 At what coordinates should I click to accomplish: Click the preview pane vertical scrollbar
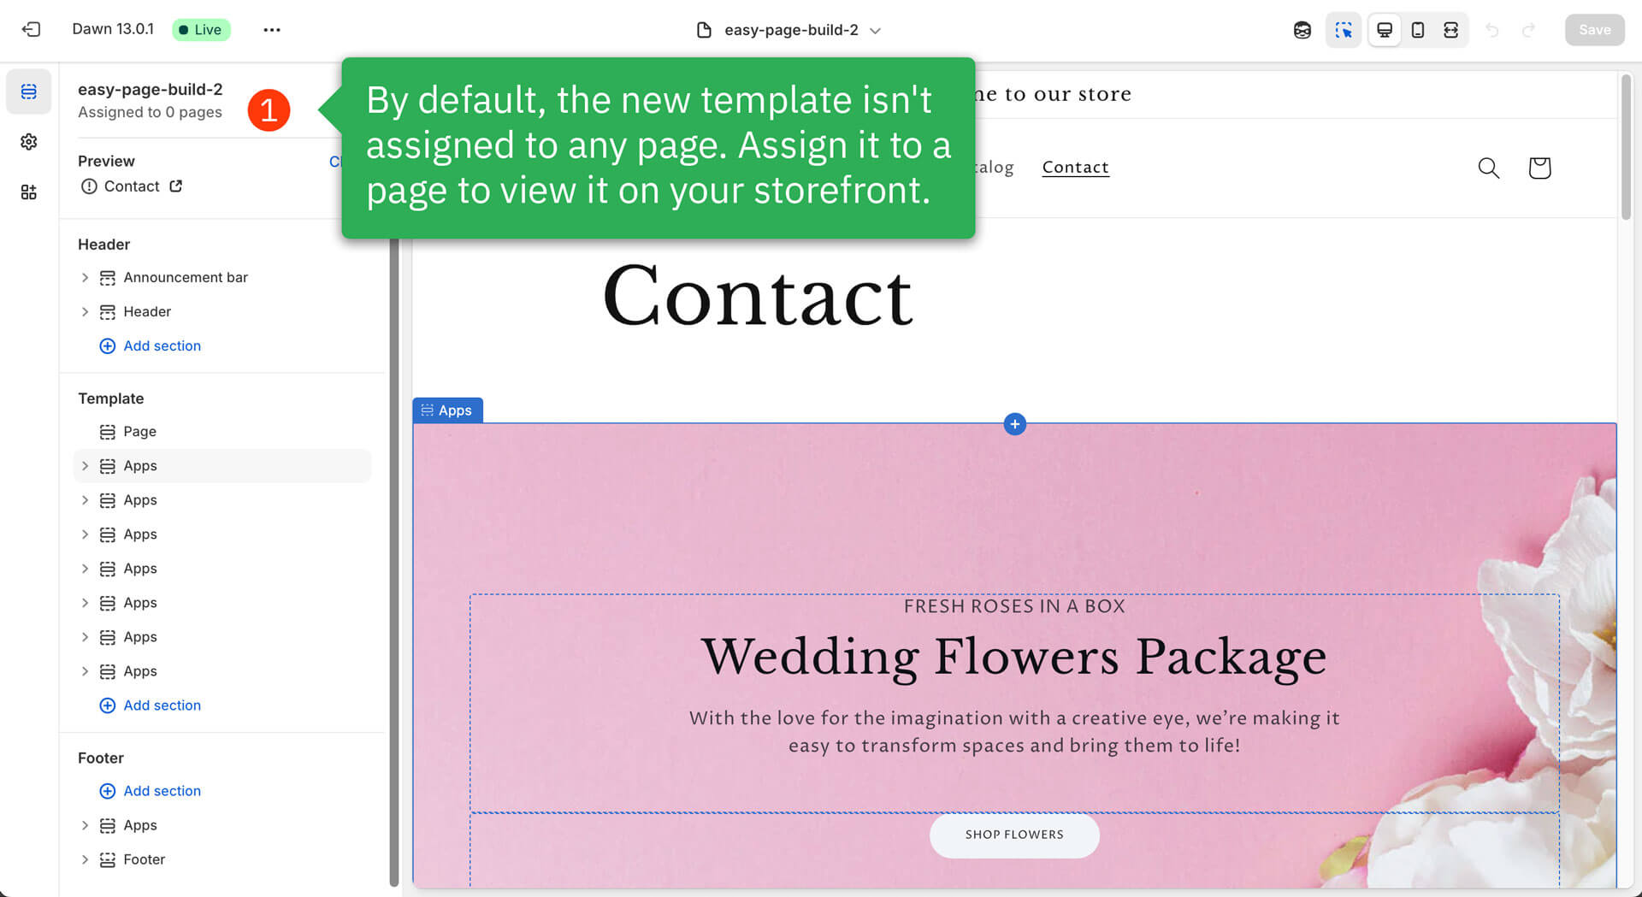click(x=1625, y=147)
